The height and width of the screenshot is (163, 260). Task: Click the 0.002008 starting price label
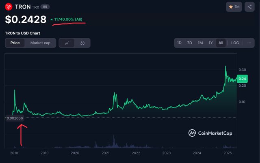click(15, 118)
